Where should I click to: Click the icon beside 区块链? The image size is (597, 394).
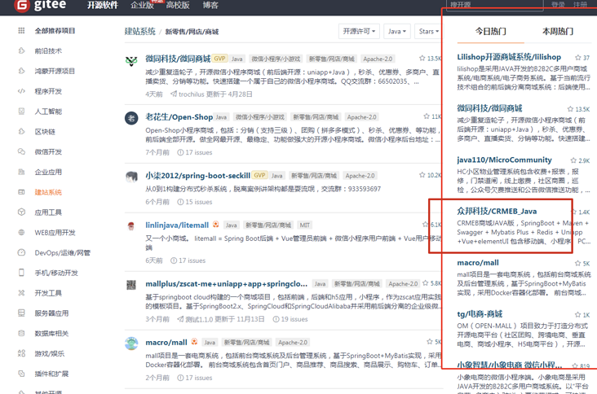21,131
